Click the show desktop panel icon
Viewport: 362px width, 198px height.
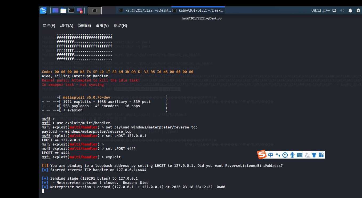[55, 10]
